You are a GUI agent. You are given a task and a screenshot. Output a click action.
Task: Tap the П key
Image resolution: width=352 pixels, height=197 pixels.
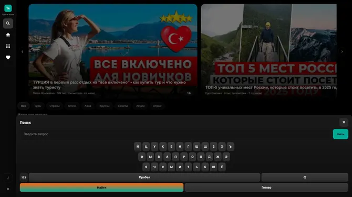175,157
